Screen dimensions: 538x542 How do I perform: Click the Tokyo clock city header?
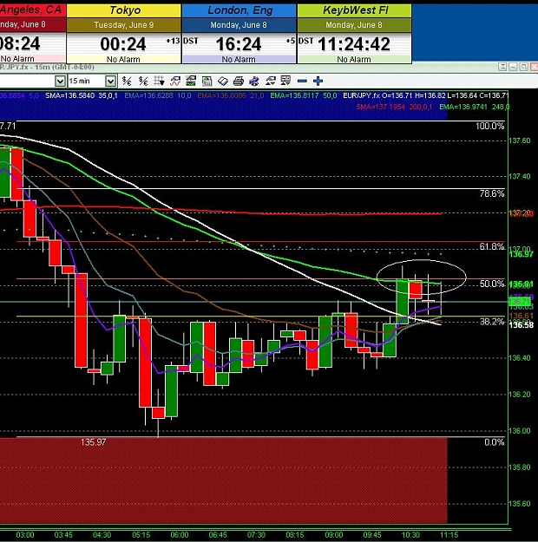pos(124,10)
